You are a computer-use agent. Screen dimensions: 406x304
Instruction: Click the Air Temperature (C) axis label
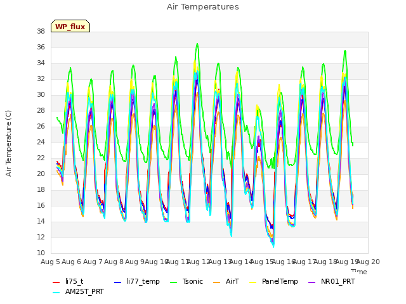tap(8, 143)
